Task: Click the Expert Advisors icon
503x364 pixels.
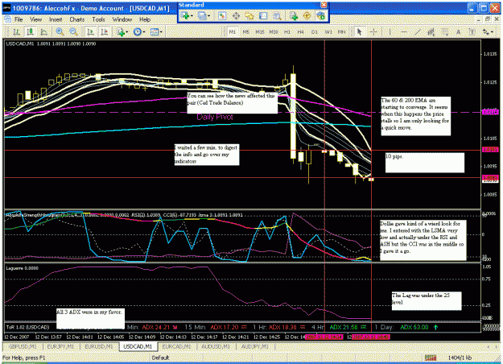Action: (320, 16)
